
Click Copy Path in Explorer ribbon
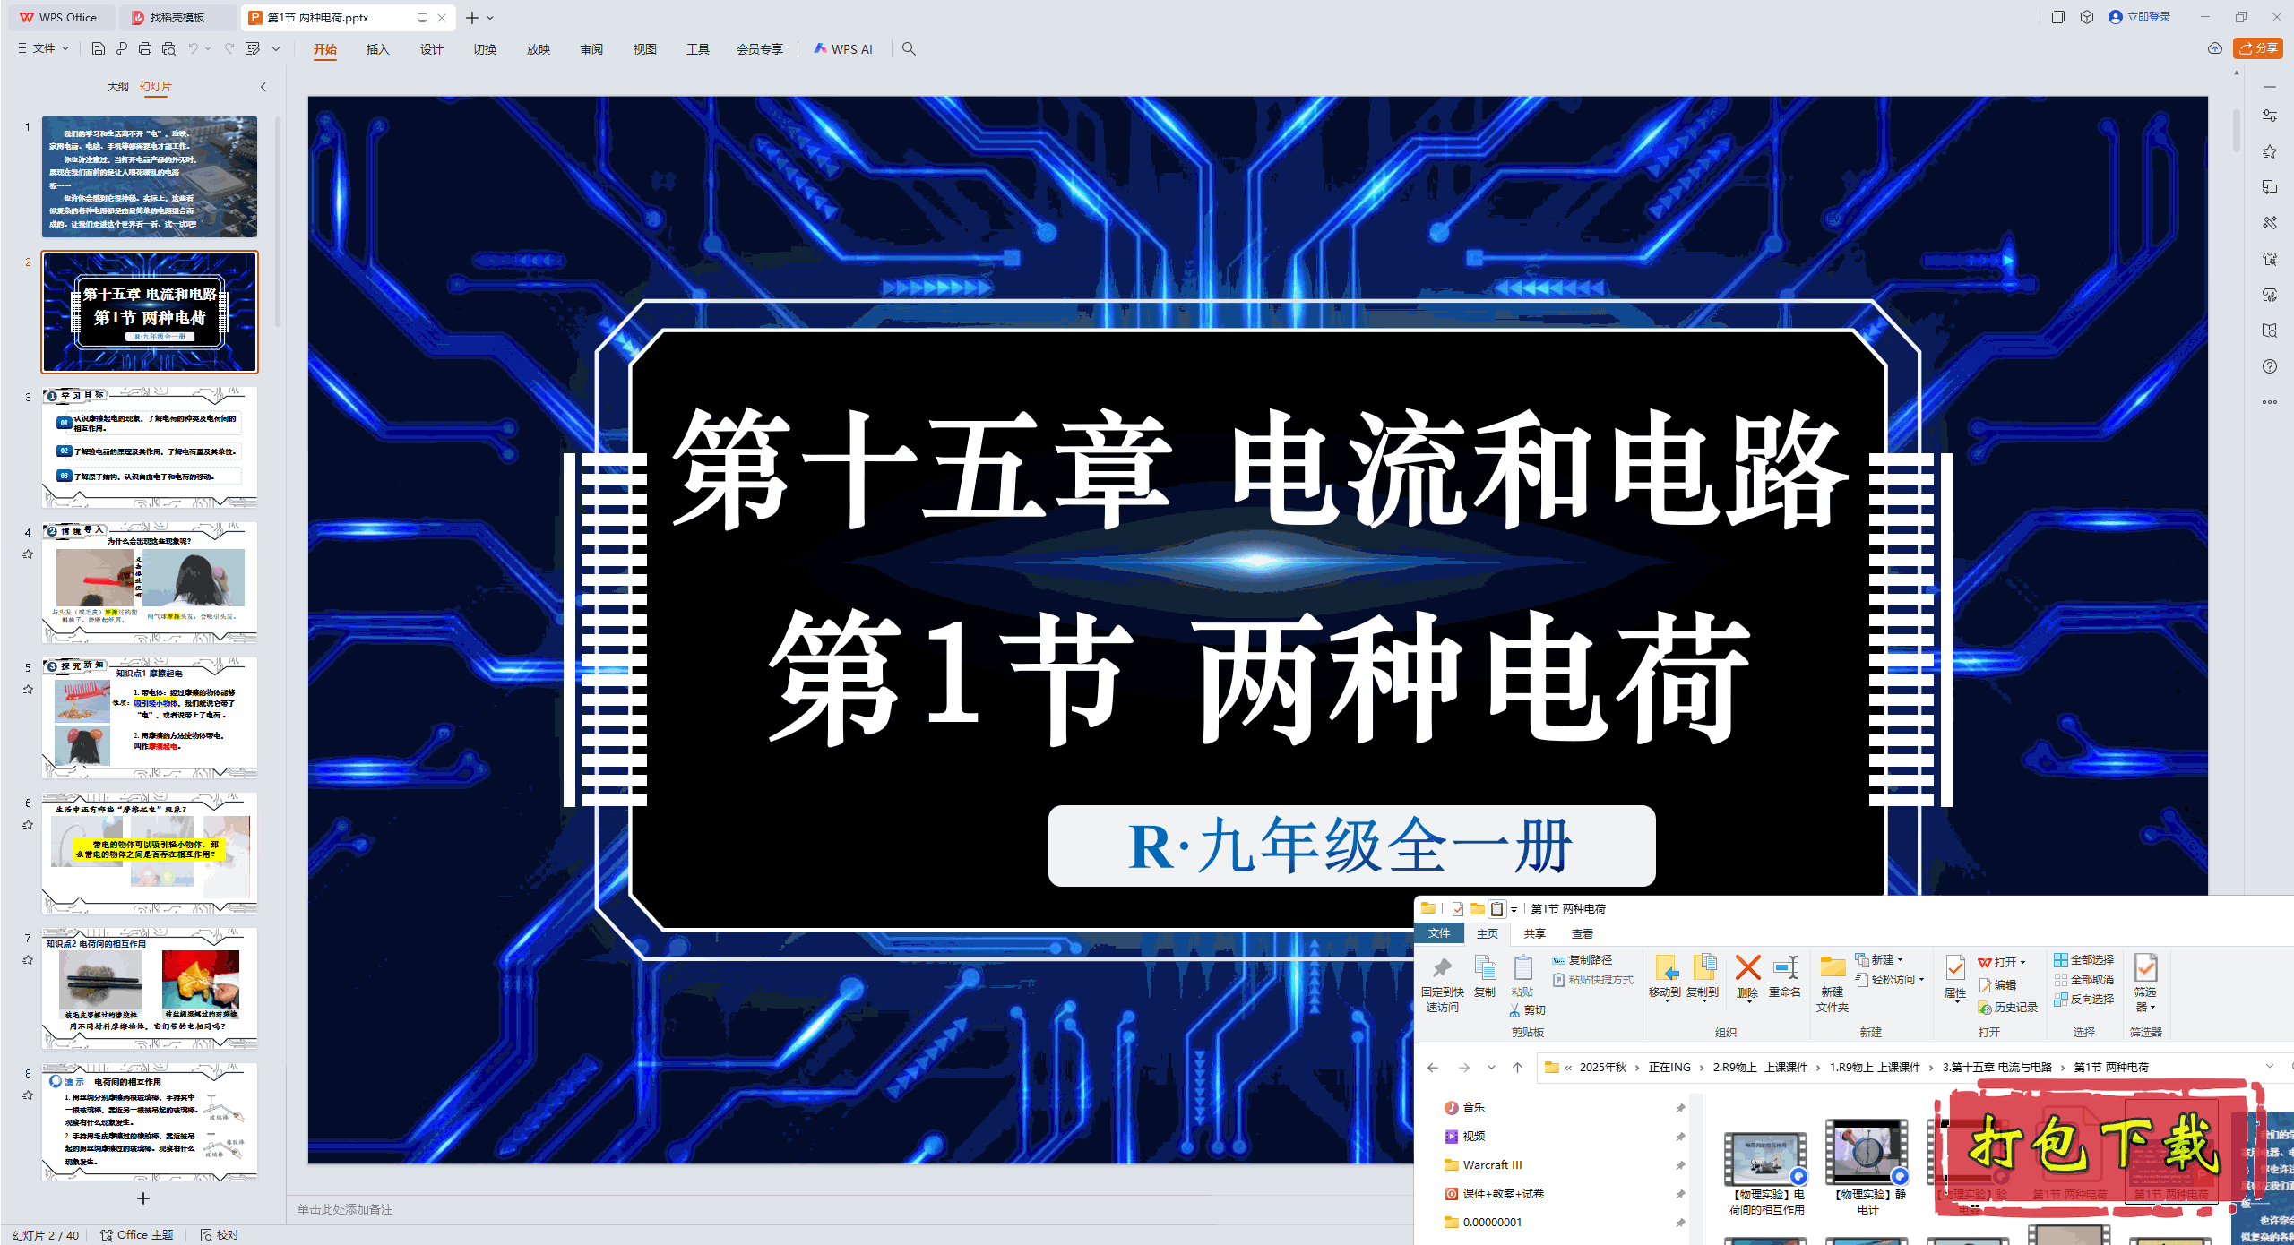point(1583,959)
